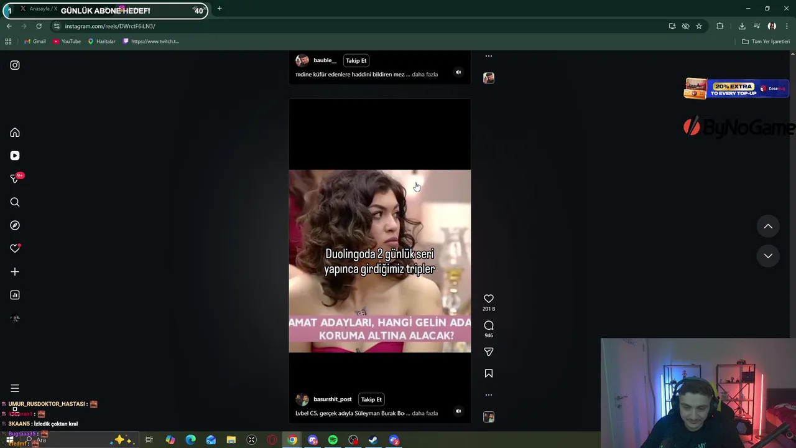The width and height of the screenshot is (796, 448).
Task: Open the media controls icon in the Chrome toolbar
Action: click(757, 26)
